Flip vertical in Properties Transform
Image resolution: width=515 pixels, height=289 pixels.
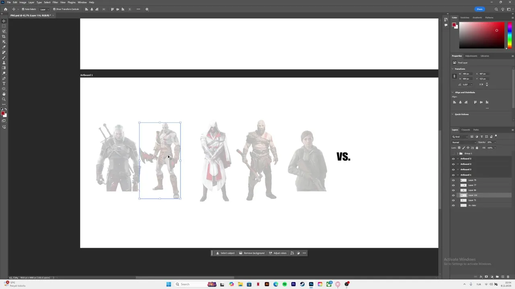coord(487,84)
